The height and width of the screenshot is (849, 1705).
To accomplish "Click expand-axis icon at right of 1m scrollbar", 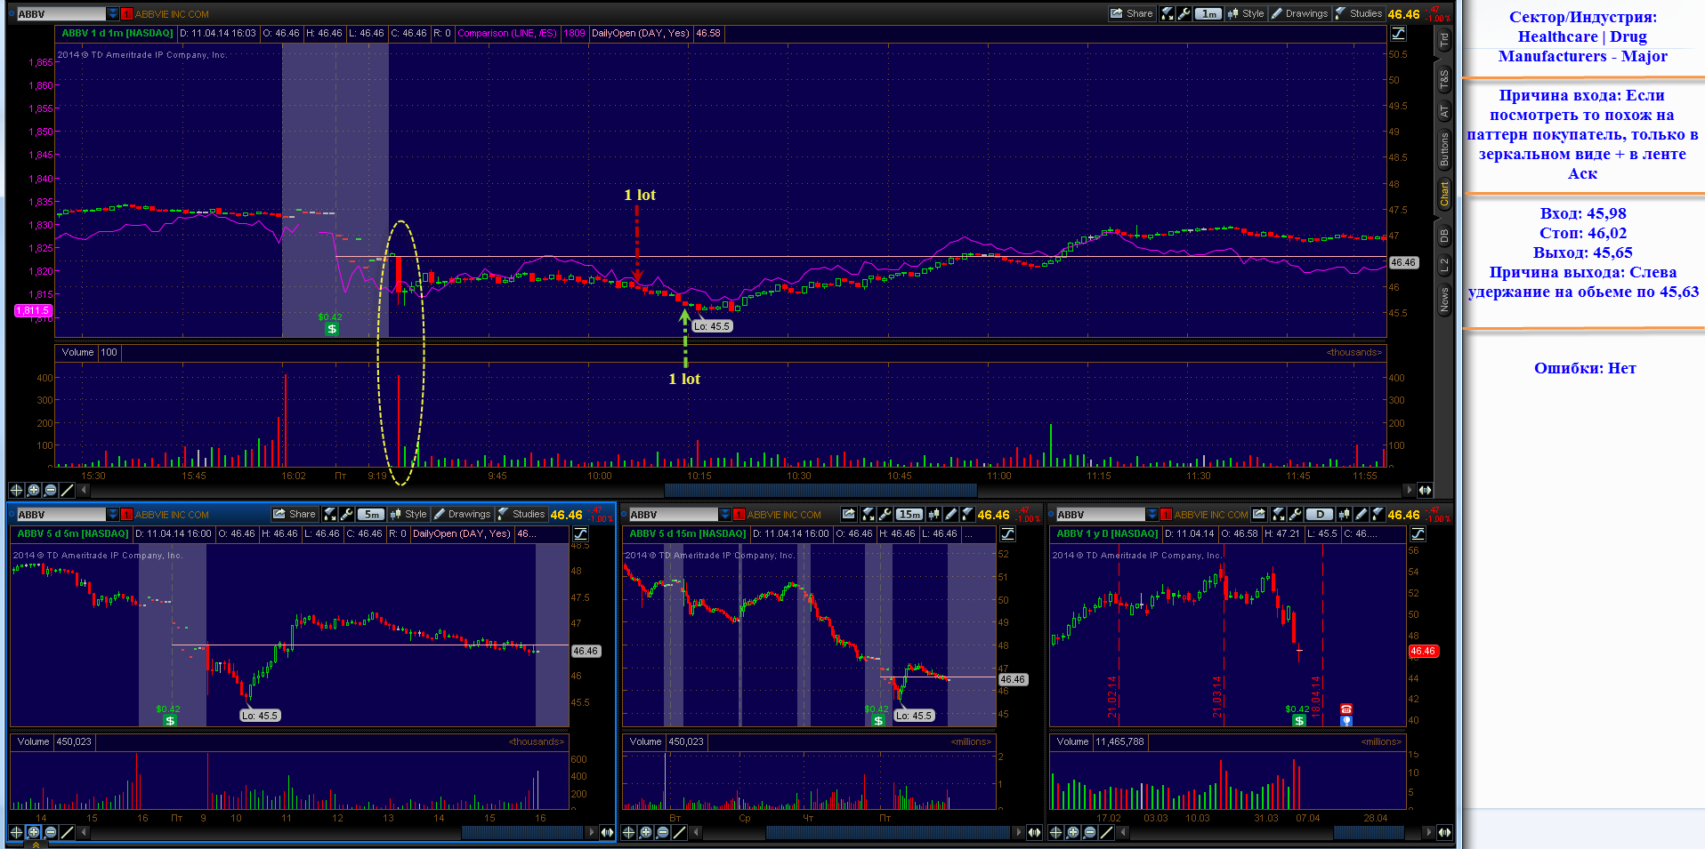I will pyautogui.click(x=1425, y=490).
